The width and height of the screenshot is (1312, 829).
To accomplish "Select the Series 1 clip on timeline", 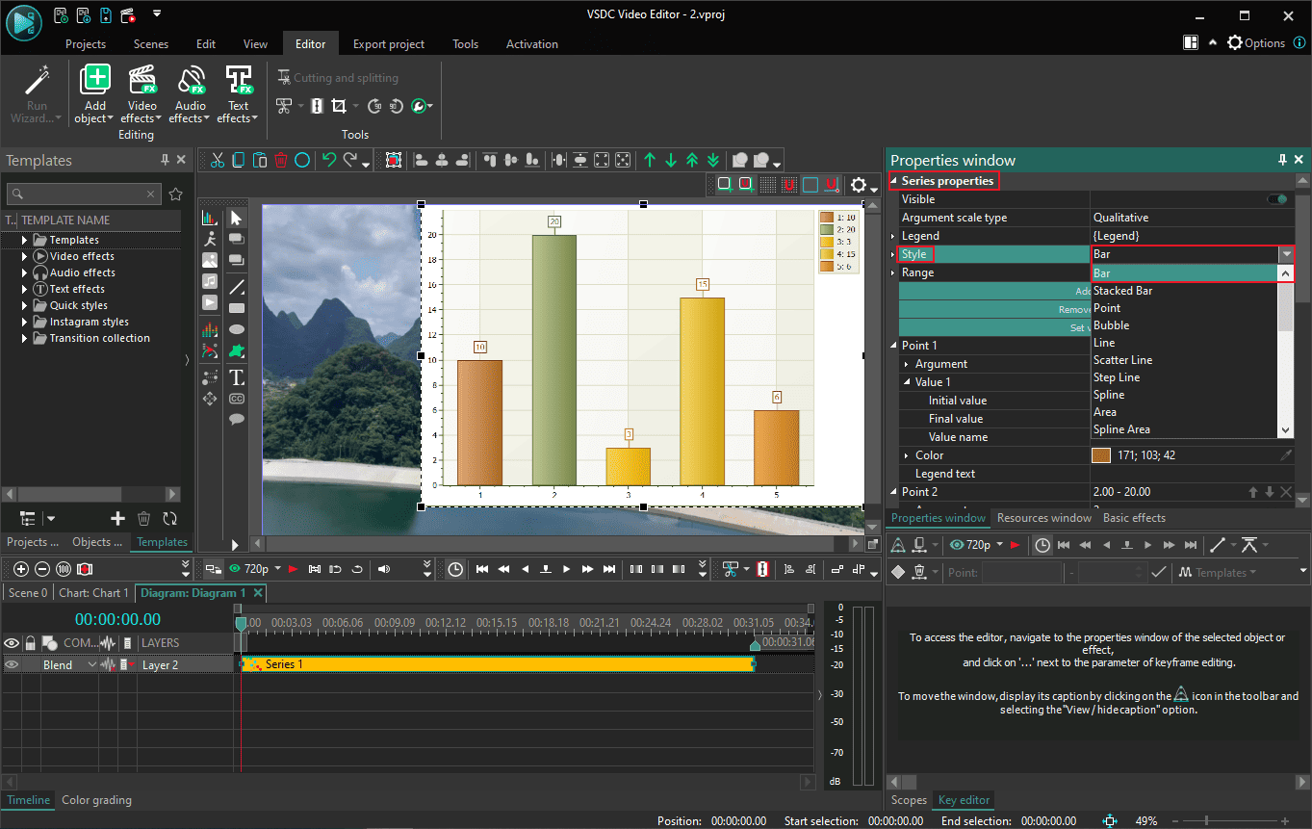I will coord(481,663).
